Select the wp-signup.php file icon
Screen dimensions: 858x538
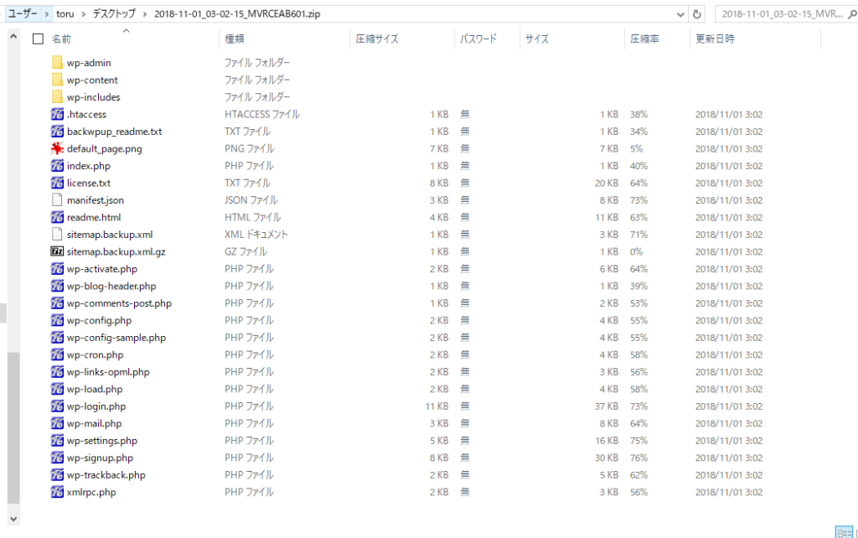click(57, 458)
